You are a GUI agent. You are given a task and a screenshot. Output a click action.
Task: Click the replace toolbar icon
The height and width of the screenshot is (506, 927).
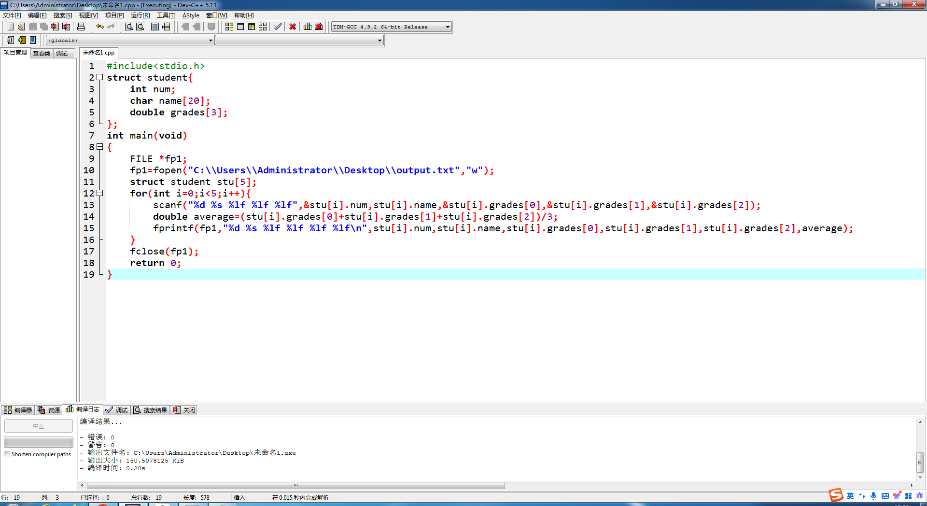pos(140,27)
